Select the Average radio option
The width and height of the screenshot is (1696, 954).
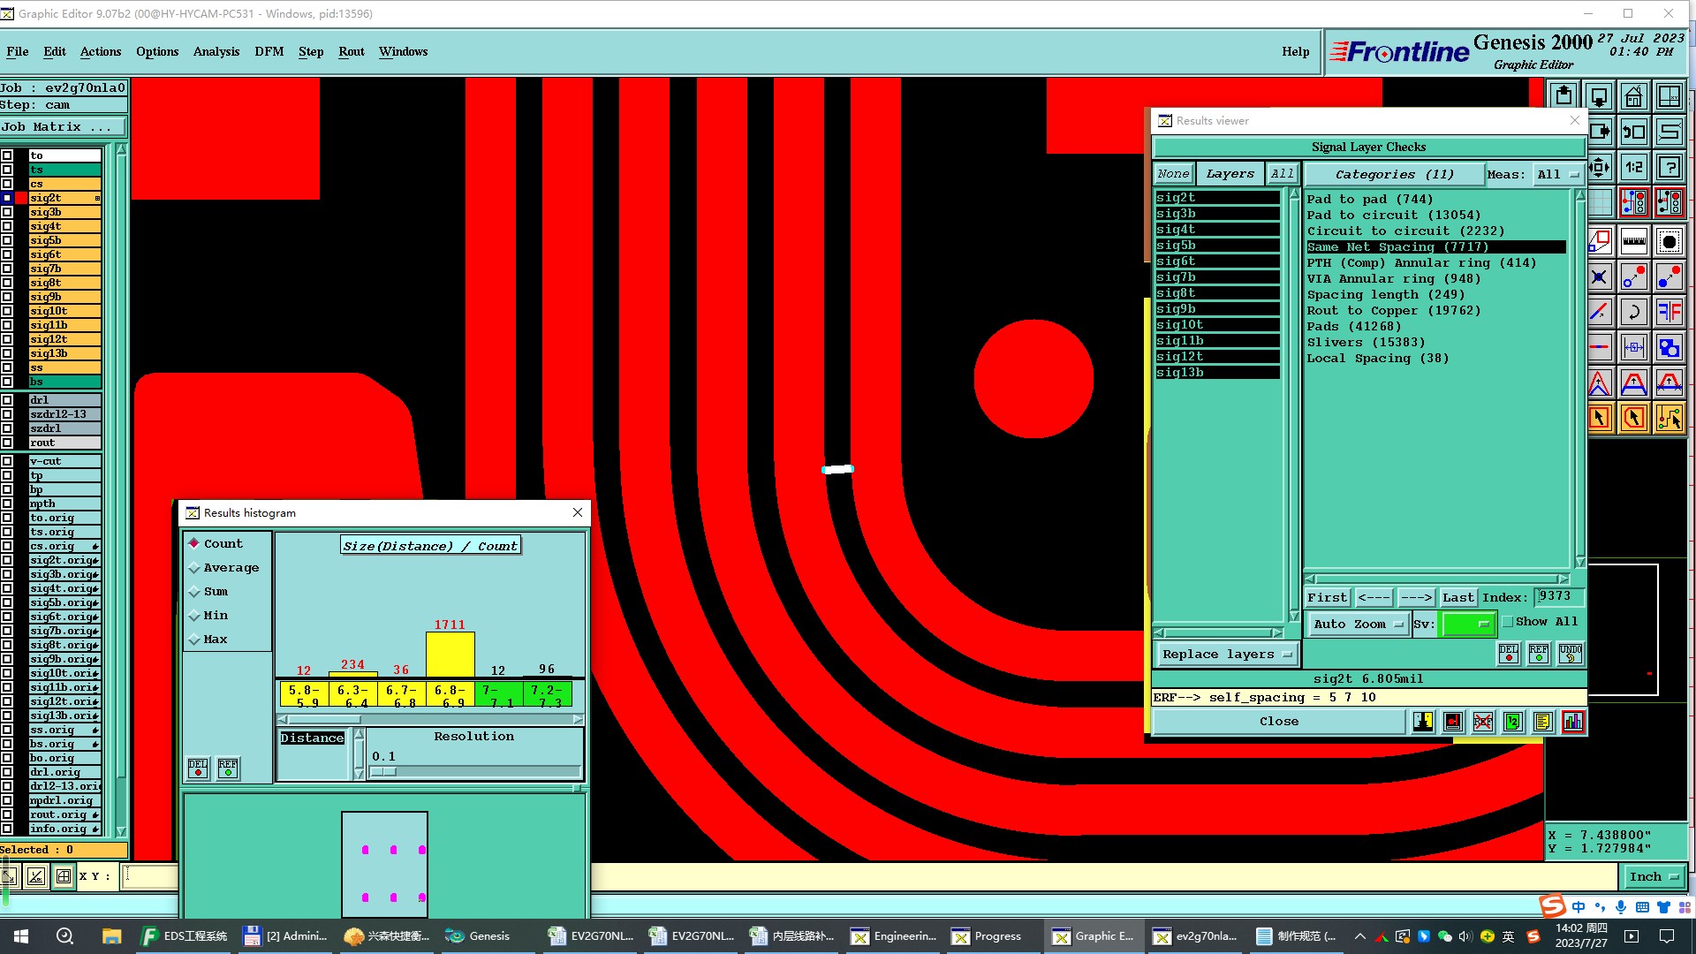pyautogui.click(x=194, y=568)
